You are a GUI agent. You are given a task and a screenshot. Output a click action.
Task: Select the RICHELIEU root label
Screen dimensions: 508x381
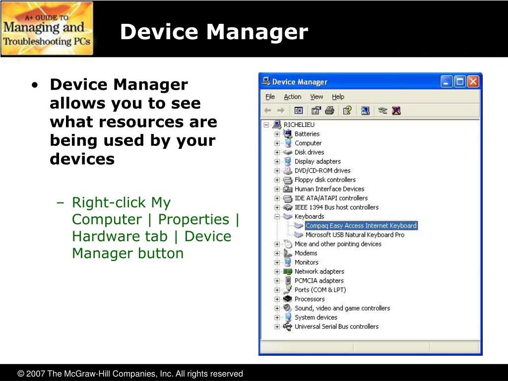pyautogui.click(x=299, y=125)
